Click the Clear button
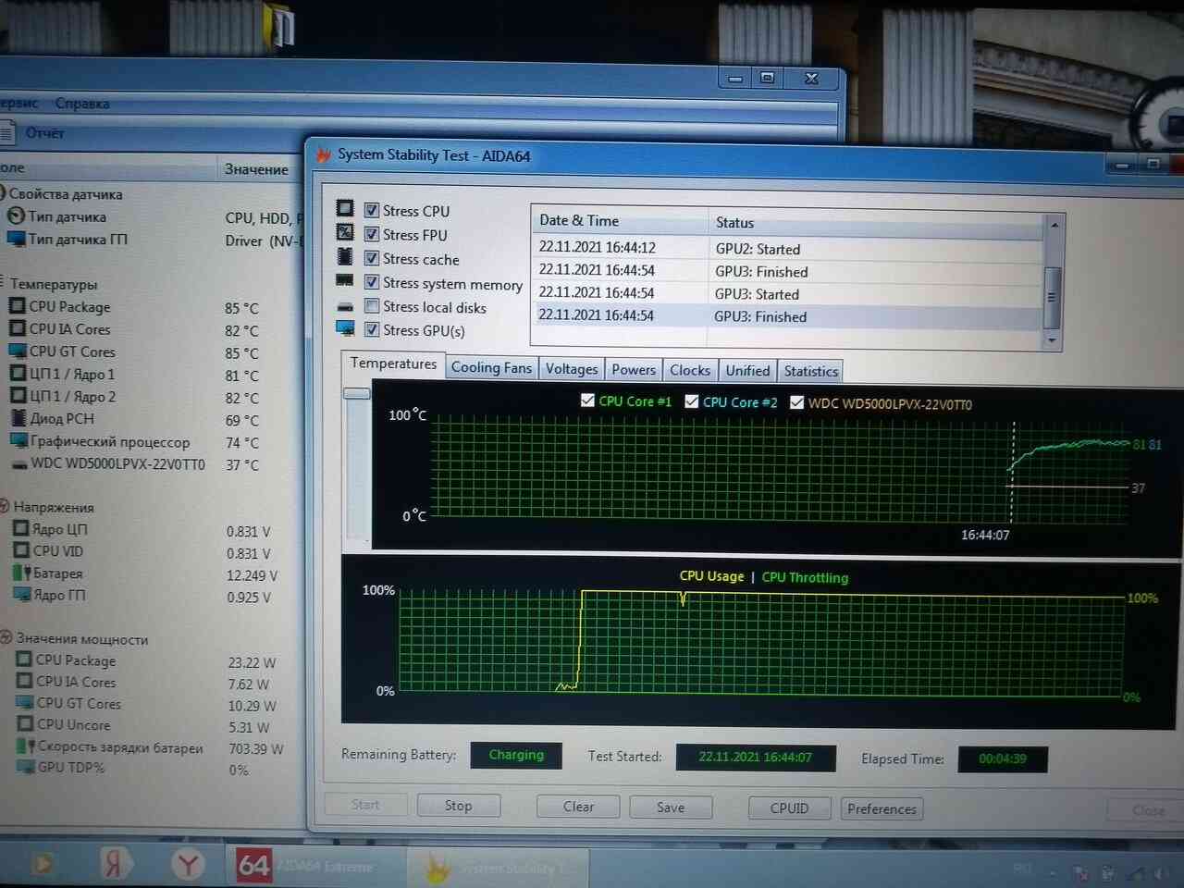This screenshot has height=888, width=1184. click(x=578, y=807)
